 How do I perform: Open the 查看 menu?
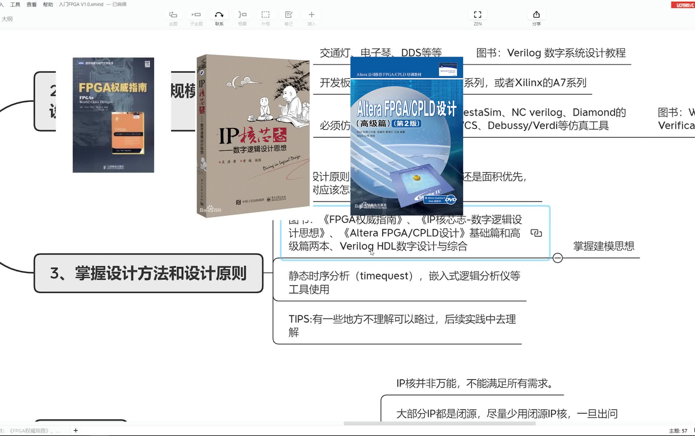click(31, 4)
